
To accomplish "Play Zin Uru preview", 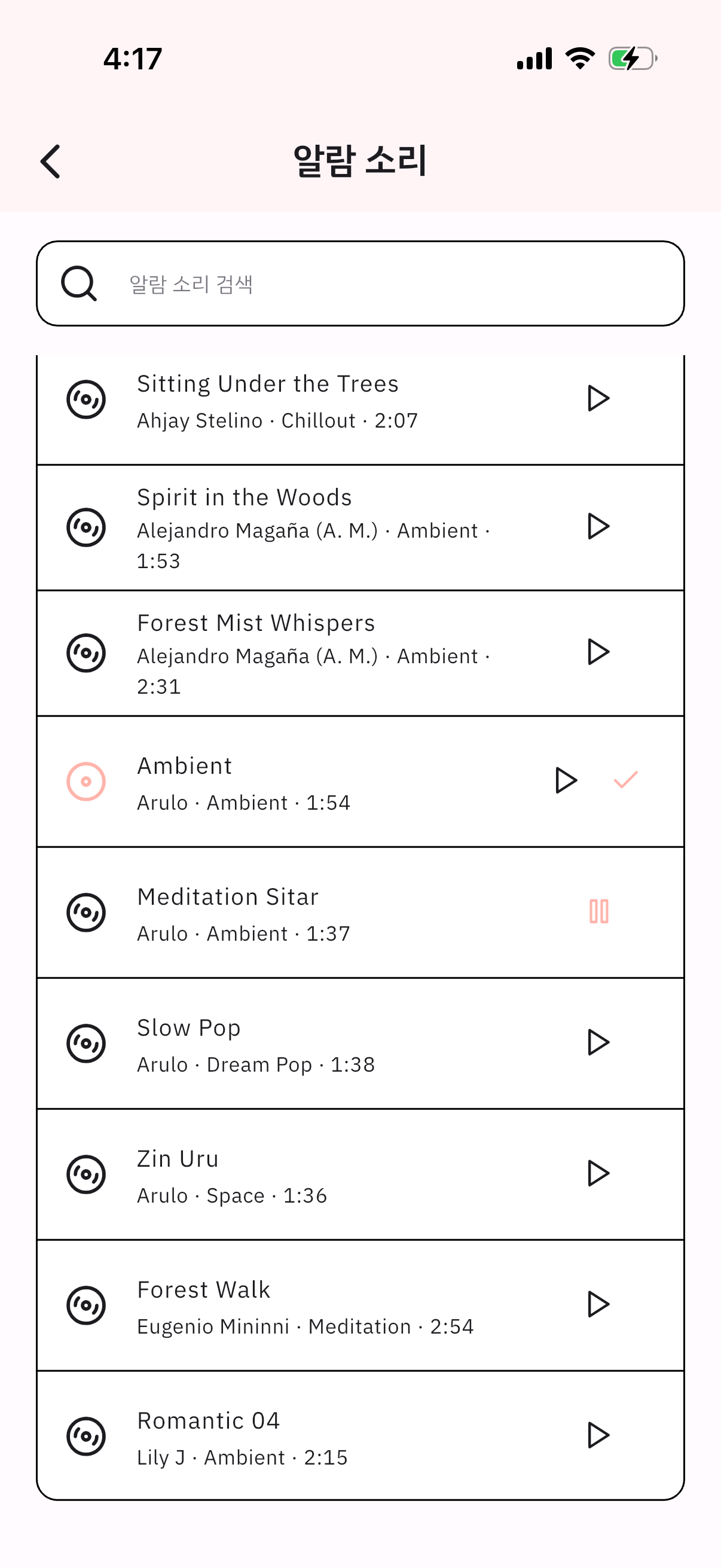I will click(x=598, y=1173).
